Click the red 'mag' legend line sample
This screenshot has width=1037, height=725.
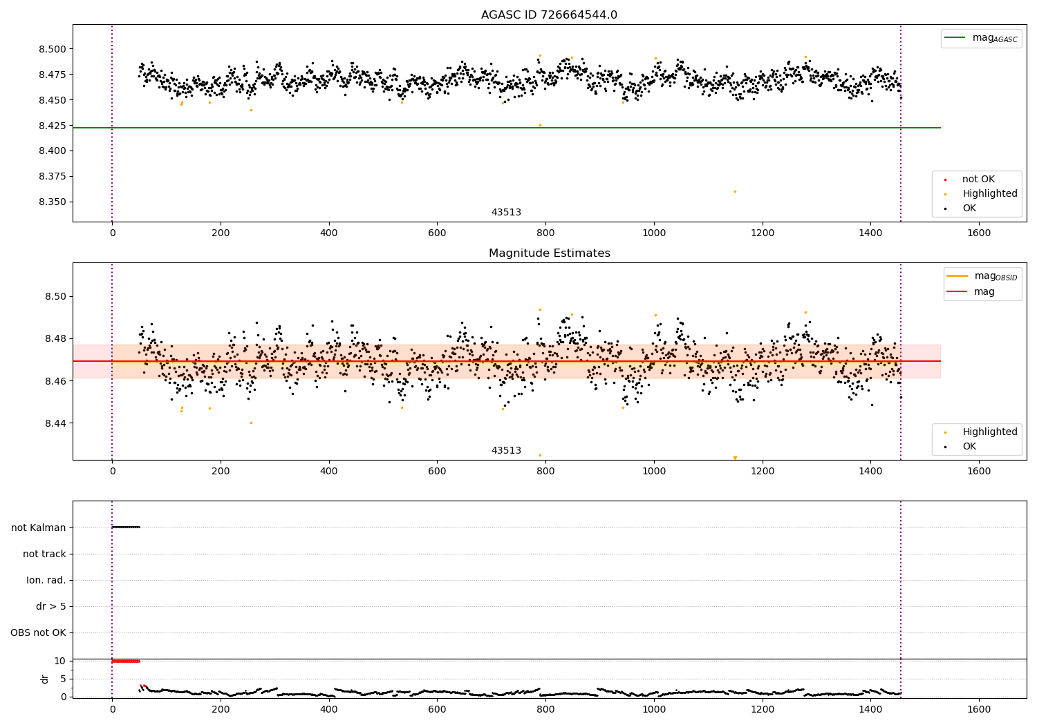pos(957,292)
